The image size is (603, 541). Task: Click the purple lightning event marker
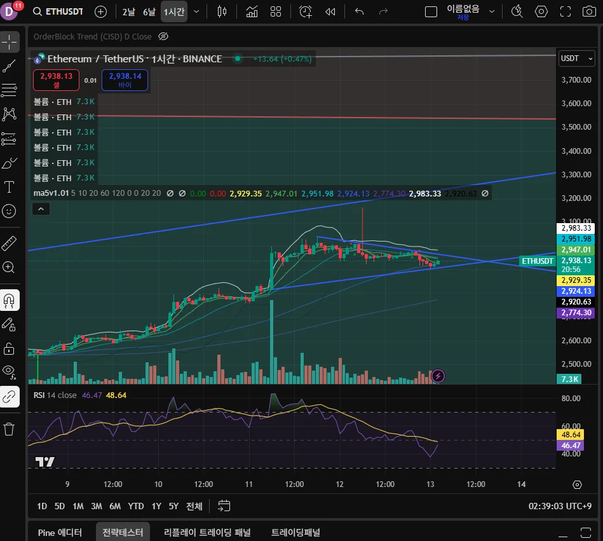point(438,376)
